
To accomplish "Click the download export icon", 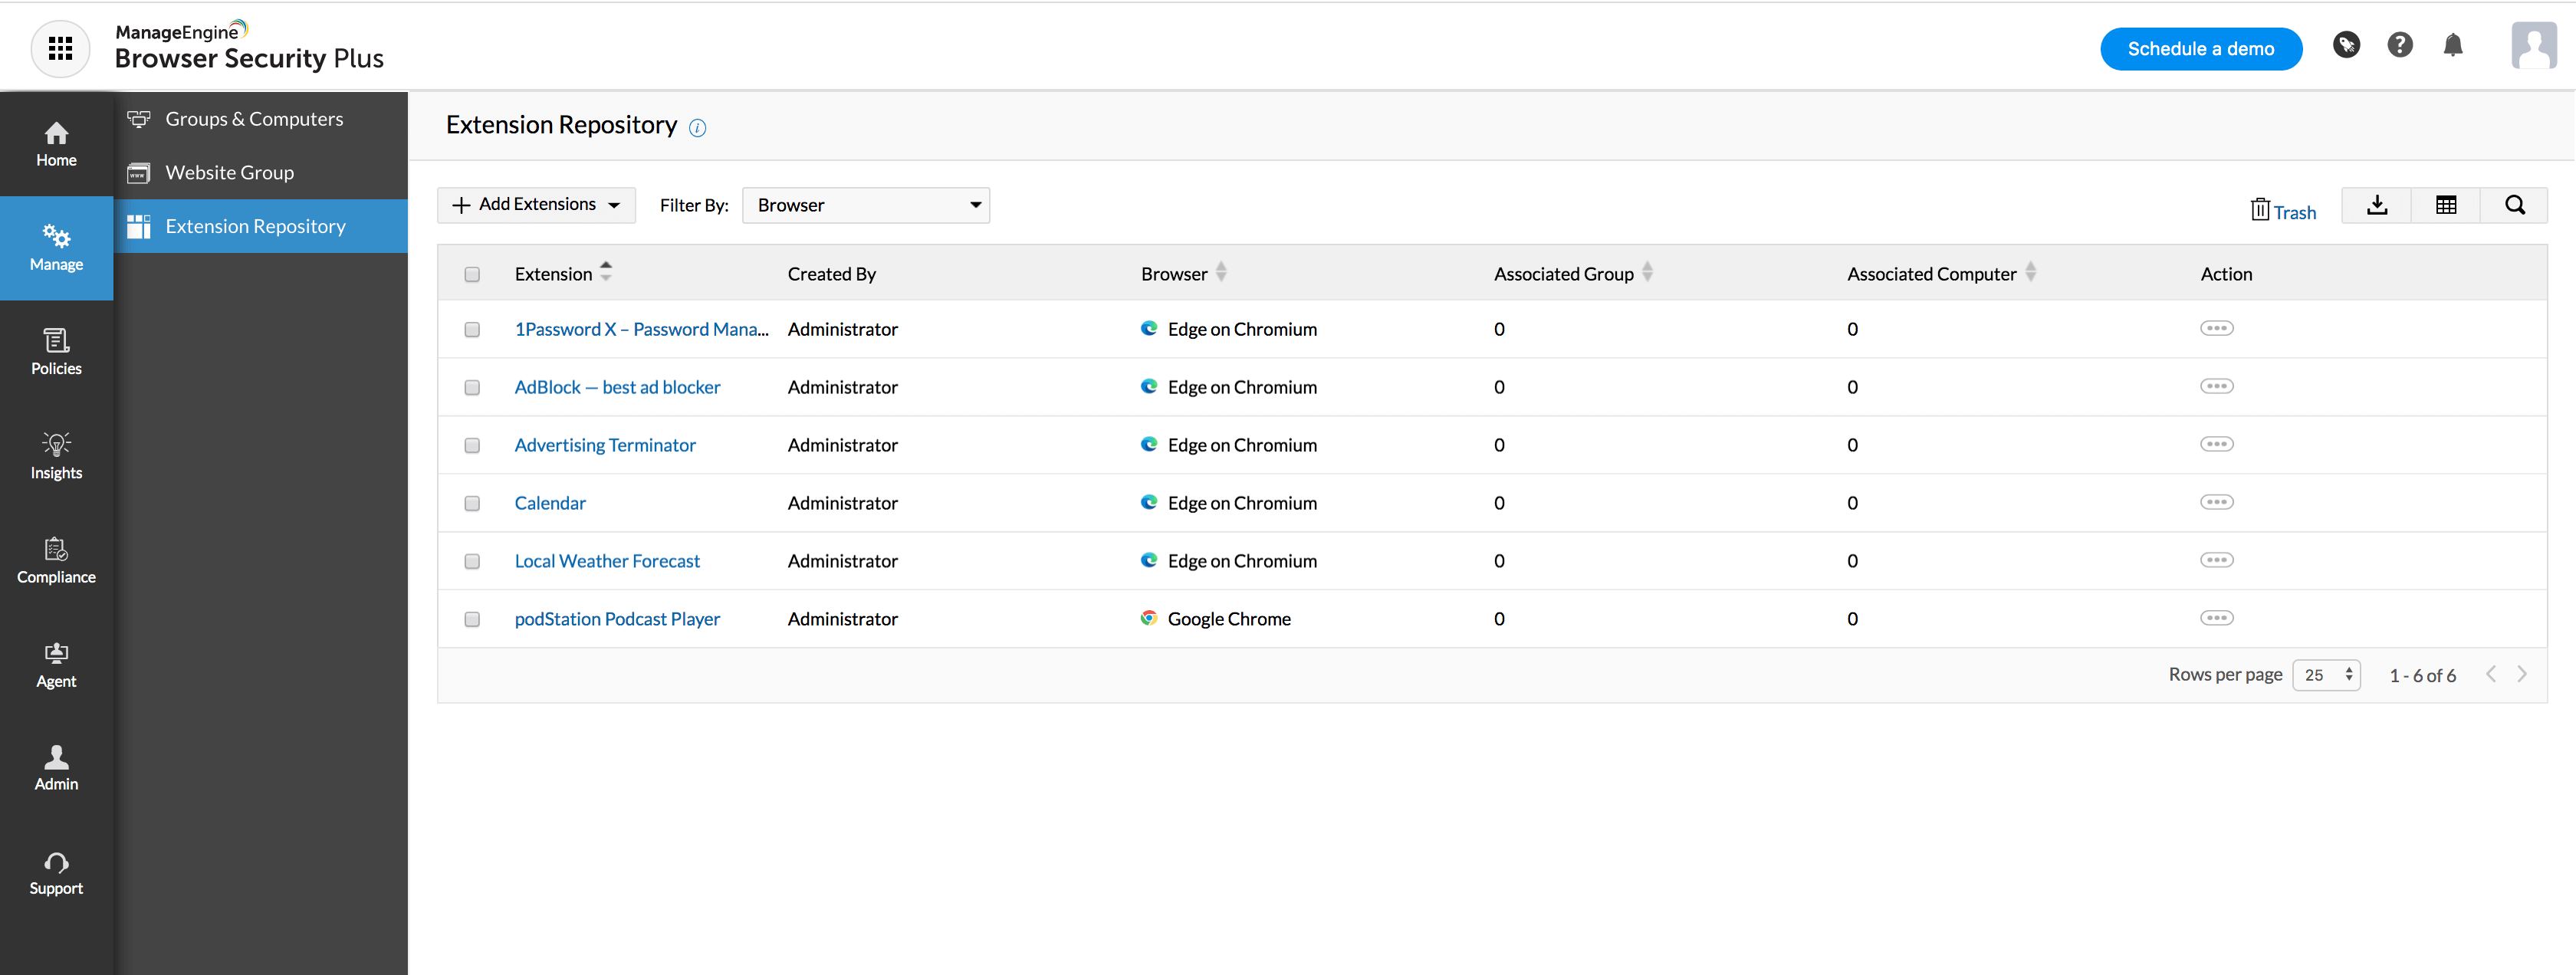I will 2377,206.
